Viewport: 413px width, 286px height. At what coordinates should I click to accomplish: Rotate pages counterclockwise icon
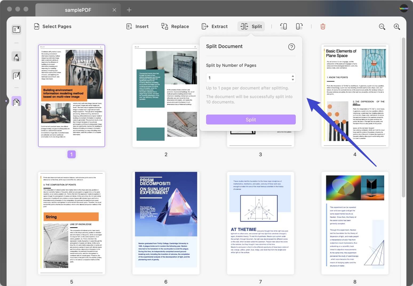(x=283, y=26)
